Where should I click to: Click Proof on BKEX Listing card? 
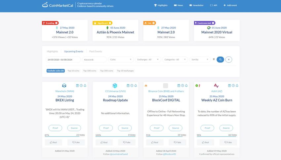pyautogui.click(x=55, y=128)
